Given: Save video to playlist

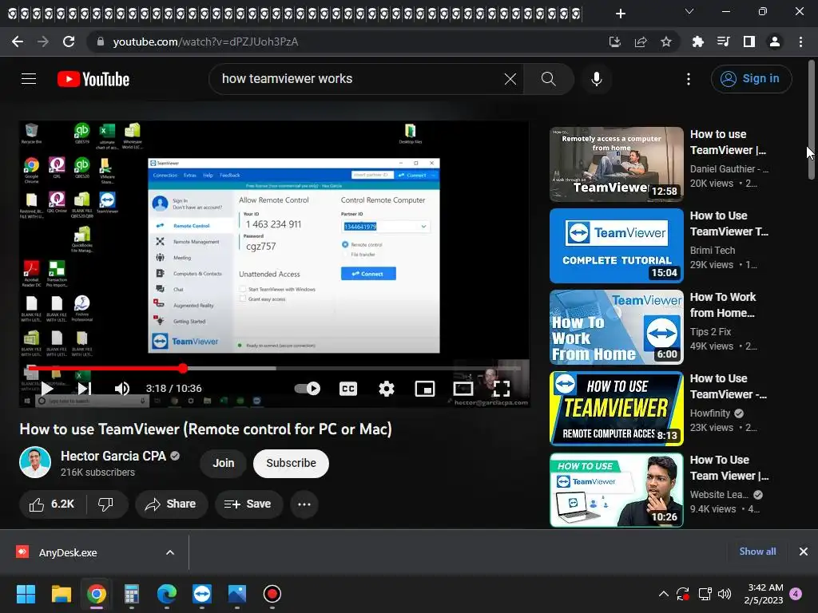Looking at the screenshot, I should pos(249,504).
